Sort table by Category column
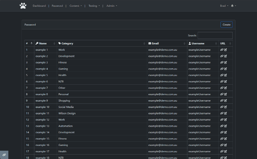 click(102, 43)
